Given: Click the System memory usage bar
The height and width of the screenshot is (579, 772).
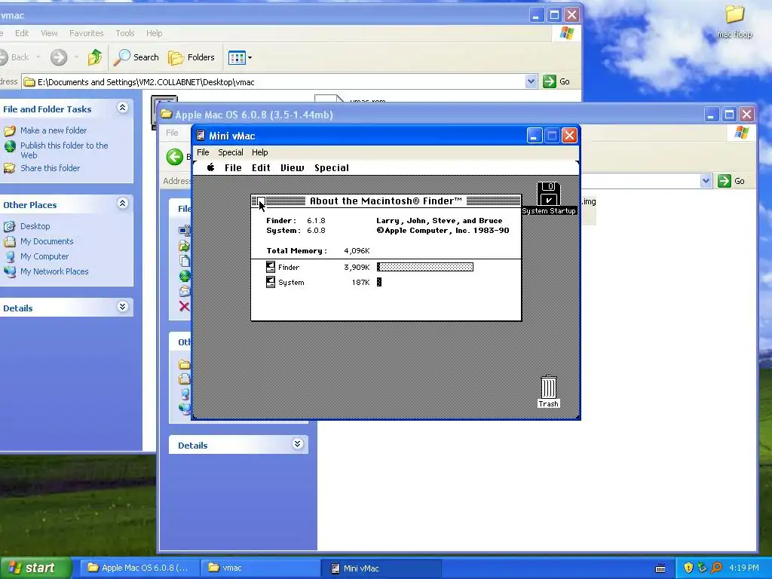Looking at the screenshot, I should click(379, 282).
